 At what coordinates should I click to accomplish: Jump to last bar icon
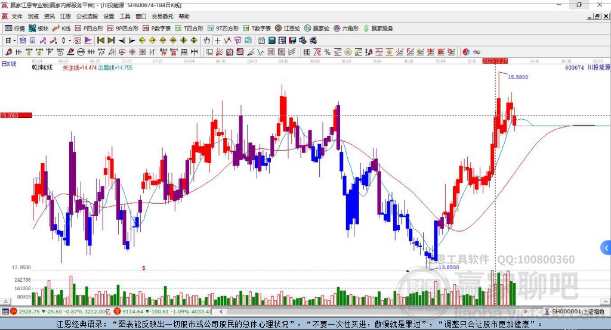coord(111,41)
